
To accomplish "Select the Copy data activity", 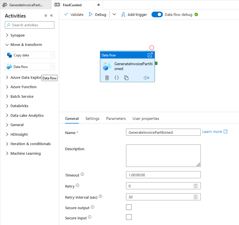I will 30,55.
